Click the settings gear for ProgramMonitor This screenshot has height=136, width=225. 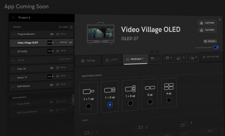(57, 34)
